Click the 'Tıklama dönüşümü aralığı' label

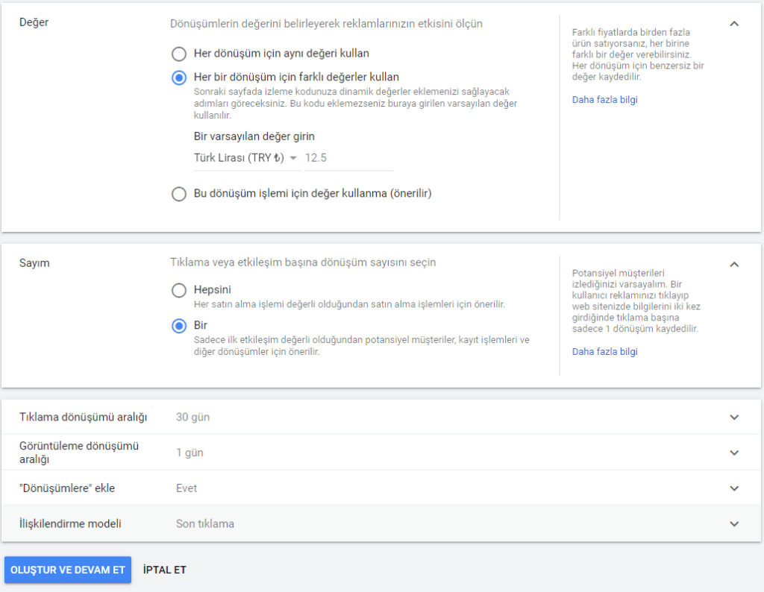[84, 418]
